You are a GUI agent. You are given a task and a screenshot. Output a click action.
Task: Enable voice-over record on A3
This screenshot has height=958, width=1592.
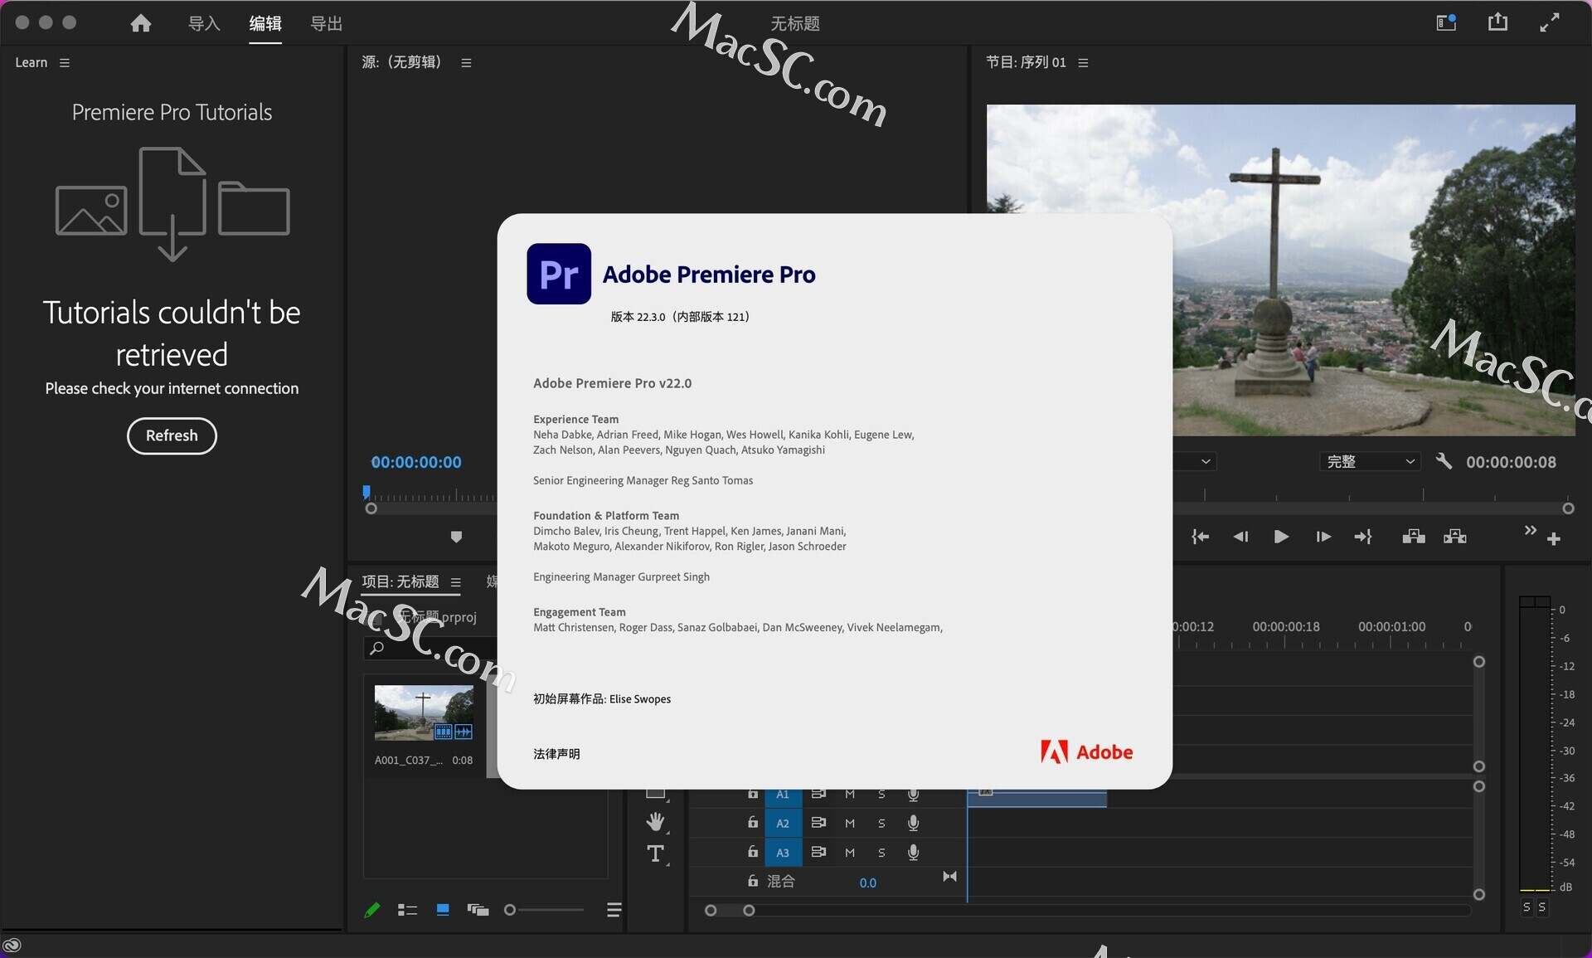pyautogui.click(x=913, y=853)
